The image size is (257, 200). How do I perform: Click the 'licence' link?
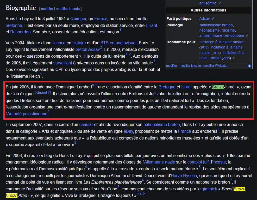(x=59, y=43)
